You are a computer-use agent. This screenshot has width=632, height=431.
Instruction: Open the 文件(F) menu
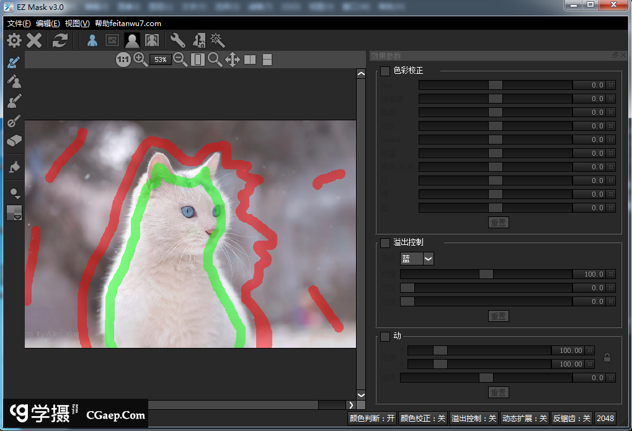pos(19,24)
